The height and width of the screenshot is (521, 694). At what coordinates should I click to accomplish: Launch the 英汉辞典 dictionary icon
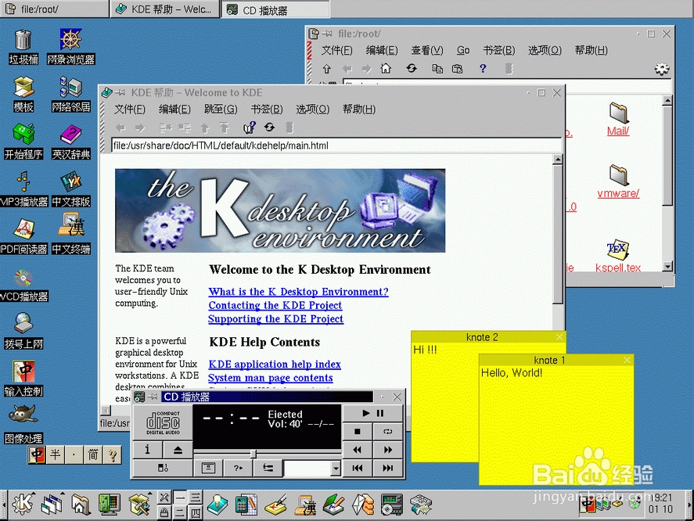click(x=71, y=142)
